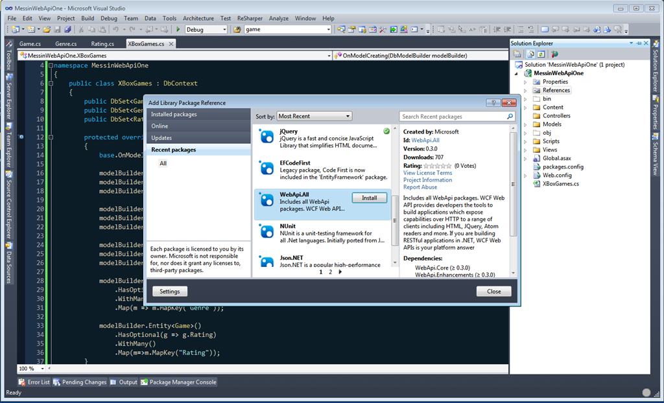This screenshot has height=403, width=664.
Task: Click the Undo arrow icon
Action: [x=115, y=29]
